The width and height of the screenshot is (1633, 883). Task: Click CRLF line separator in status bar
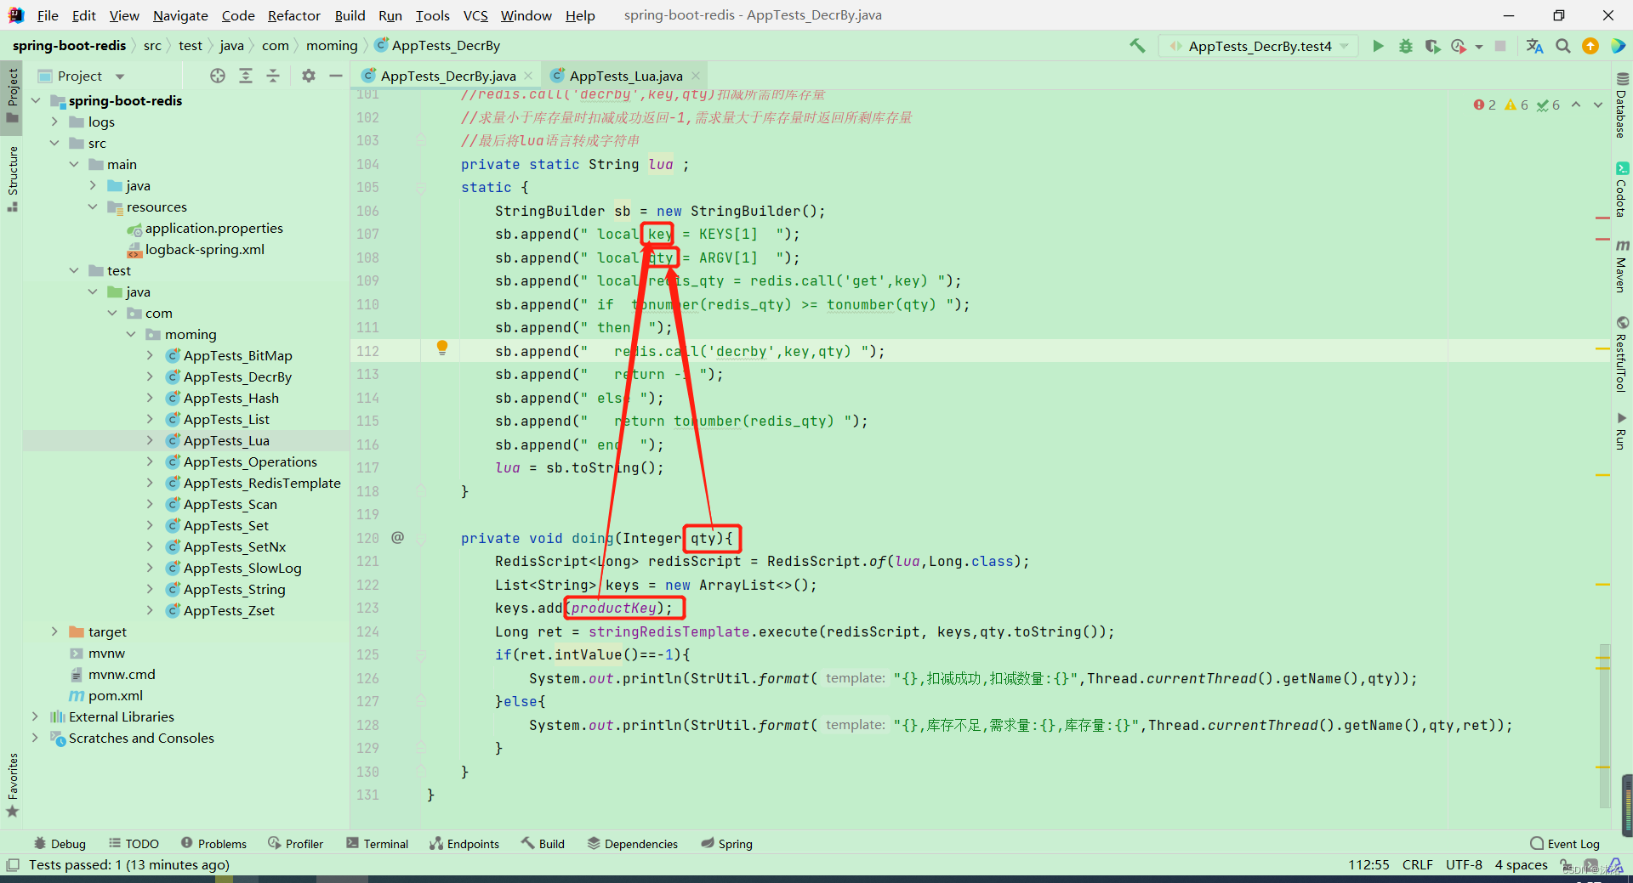[1417, 865]
